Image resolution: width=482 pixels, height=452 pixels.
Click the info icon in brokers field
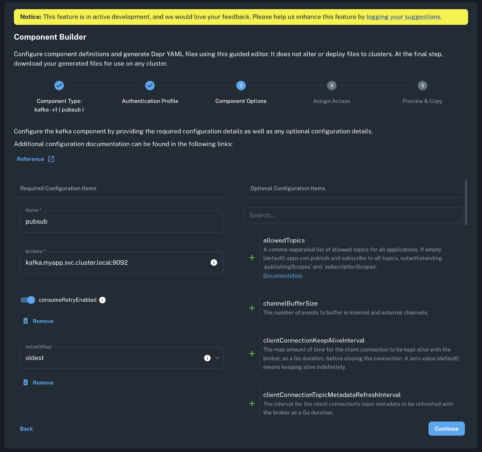point(214,262)
